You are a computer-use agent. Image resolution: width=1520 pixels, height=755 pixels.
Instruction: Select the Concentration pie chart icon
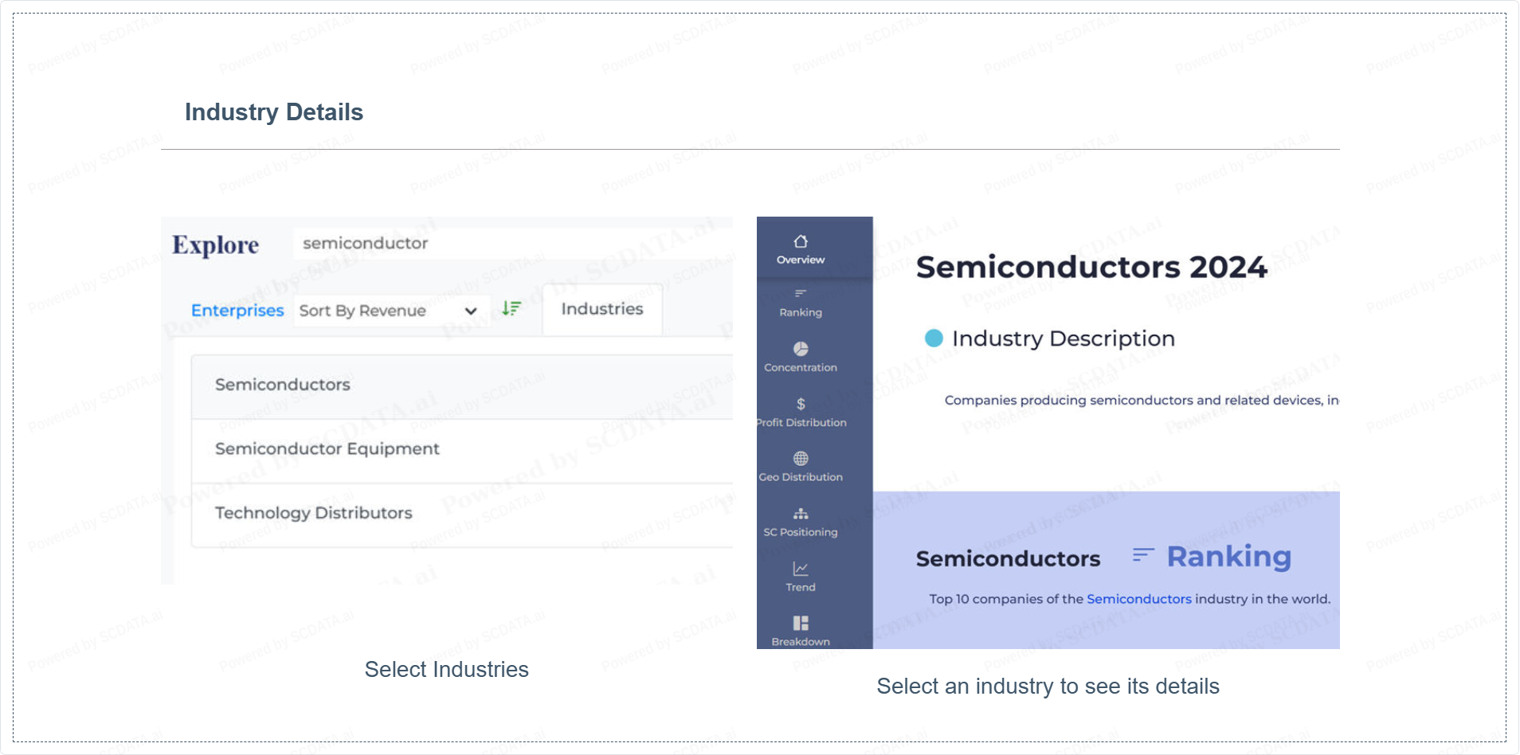(x=801, y=349)
